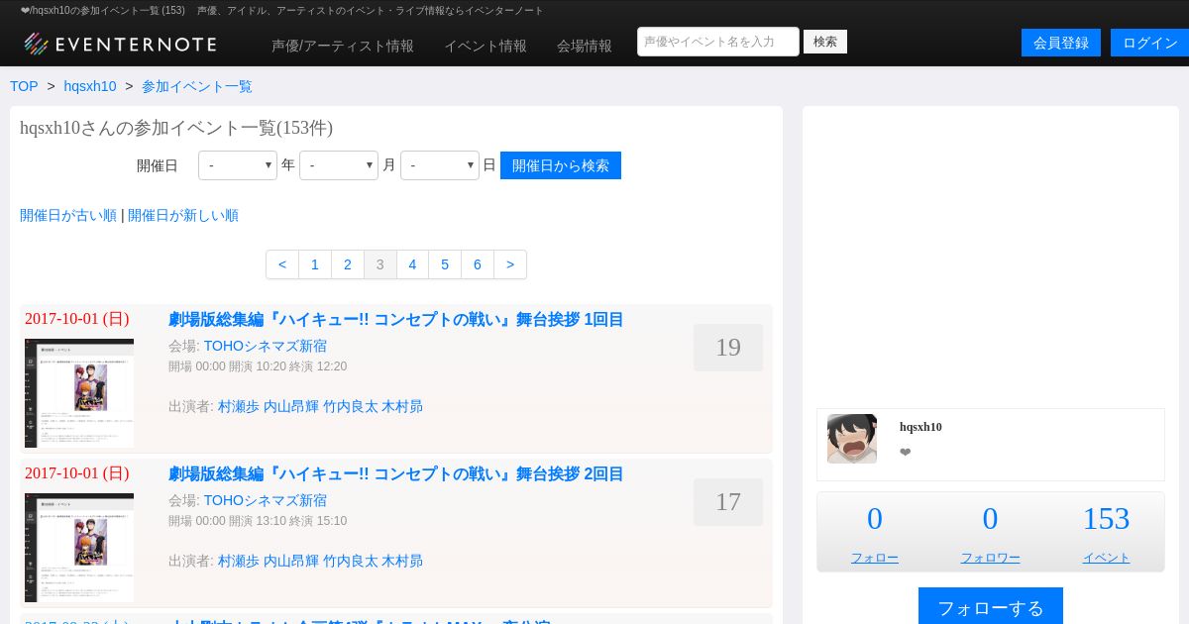The height and width of the screenshot is (624, 1189).
Task: Focus the 声優やイベント名を入力 search field
Action: 718,42
